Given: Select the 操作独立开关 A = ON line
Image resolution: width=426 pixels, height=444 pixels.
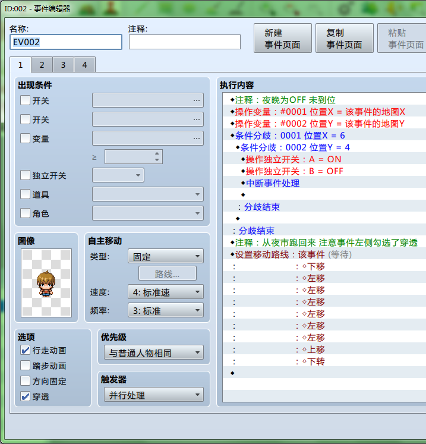Looking at the screenshot, I should click(324, 159).
